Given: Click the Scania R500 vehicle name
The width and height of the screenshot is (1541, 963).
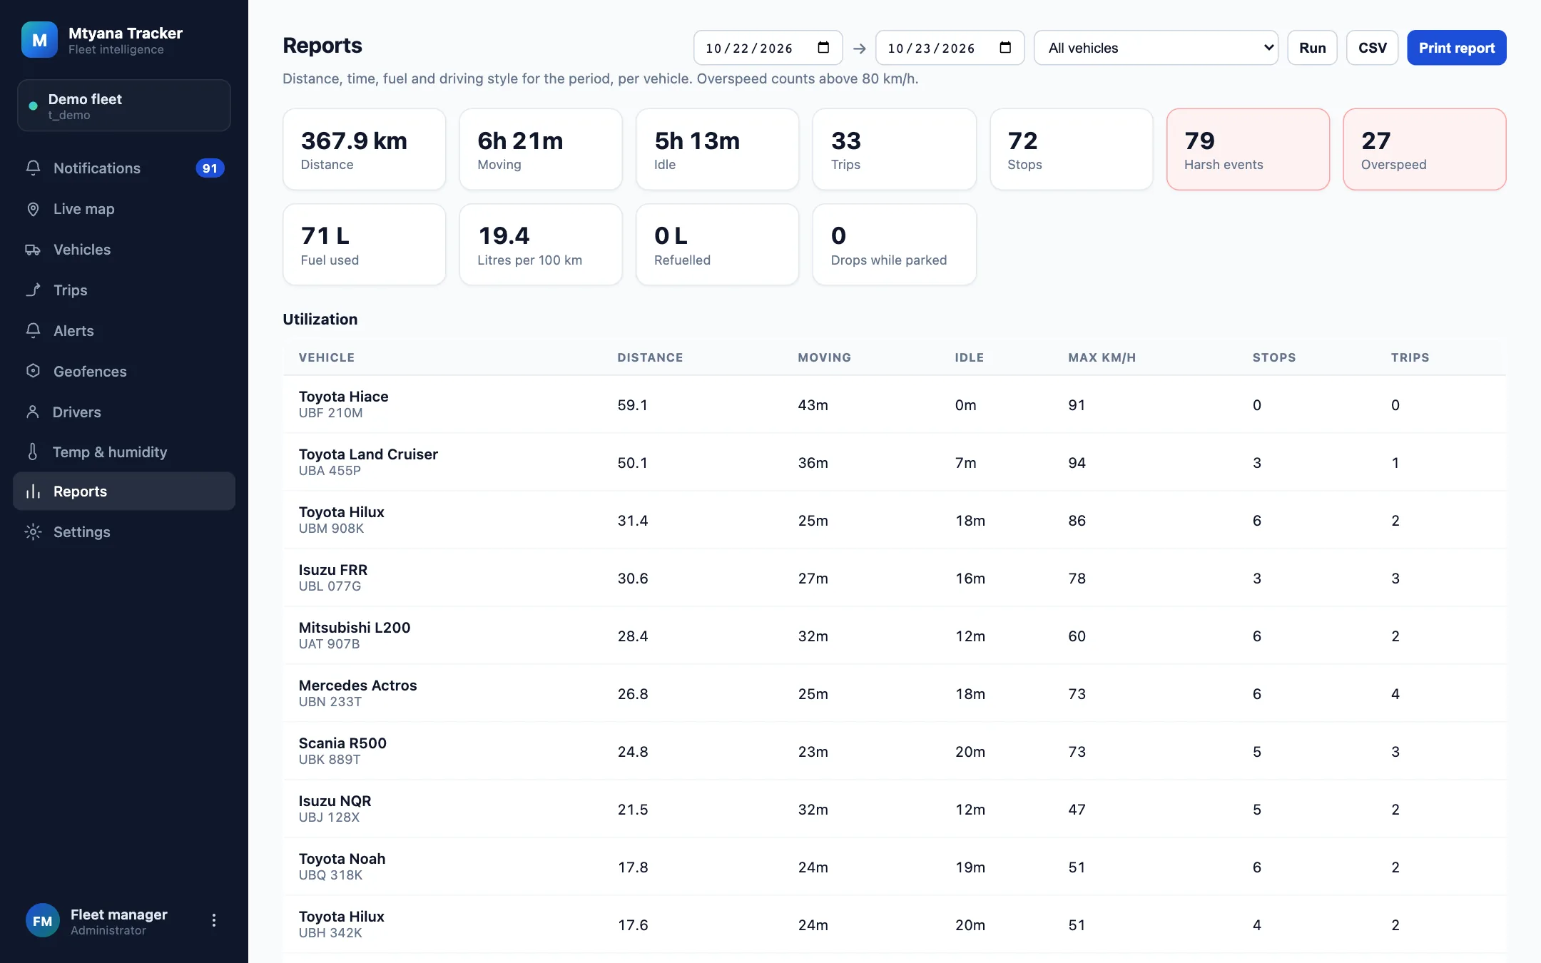Looking at the screenshot, I should (x=342, y=743).
